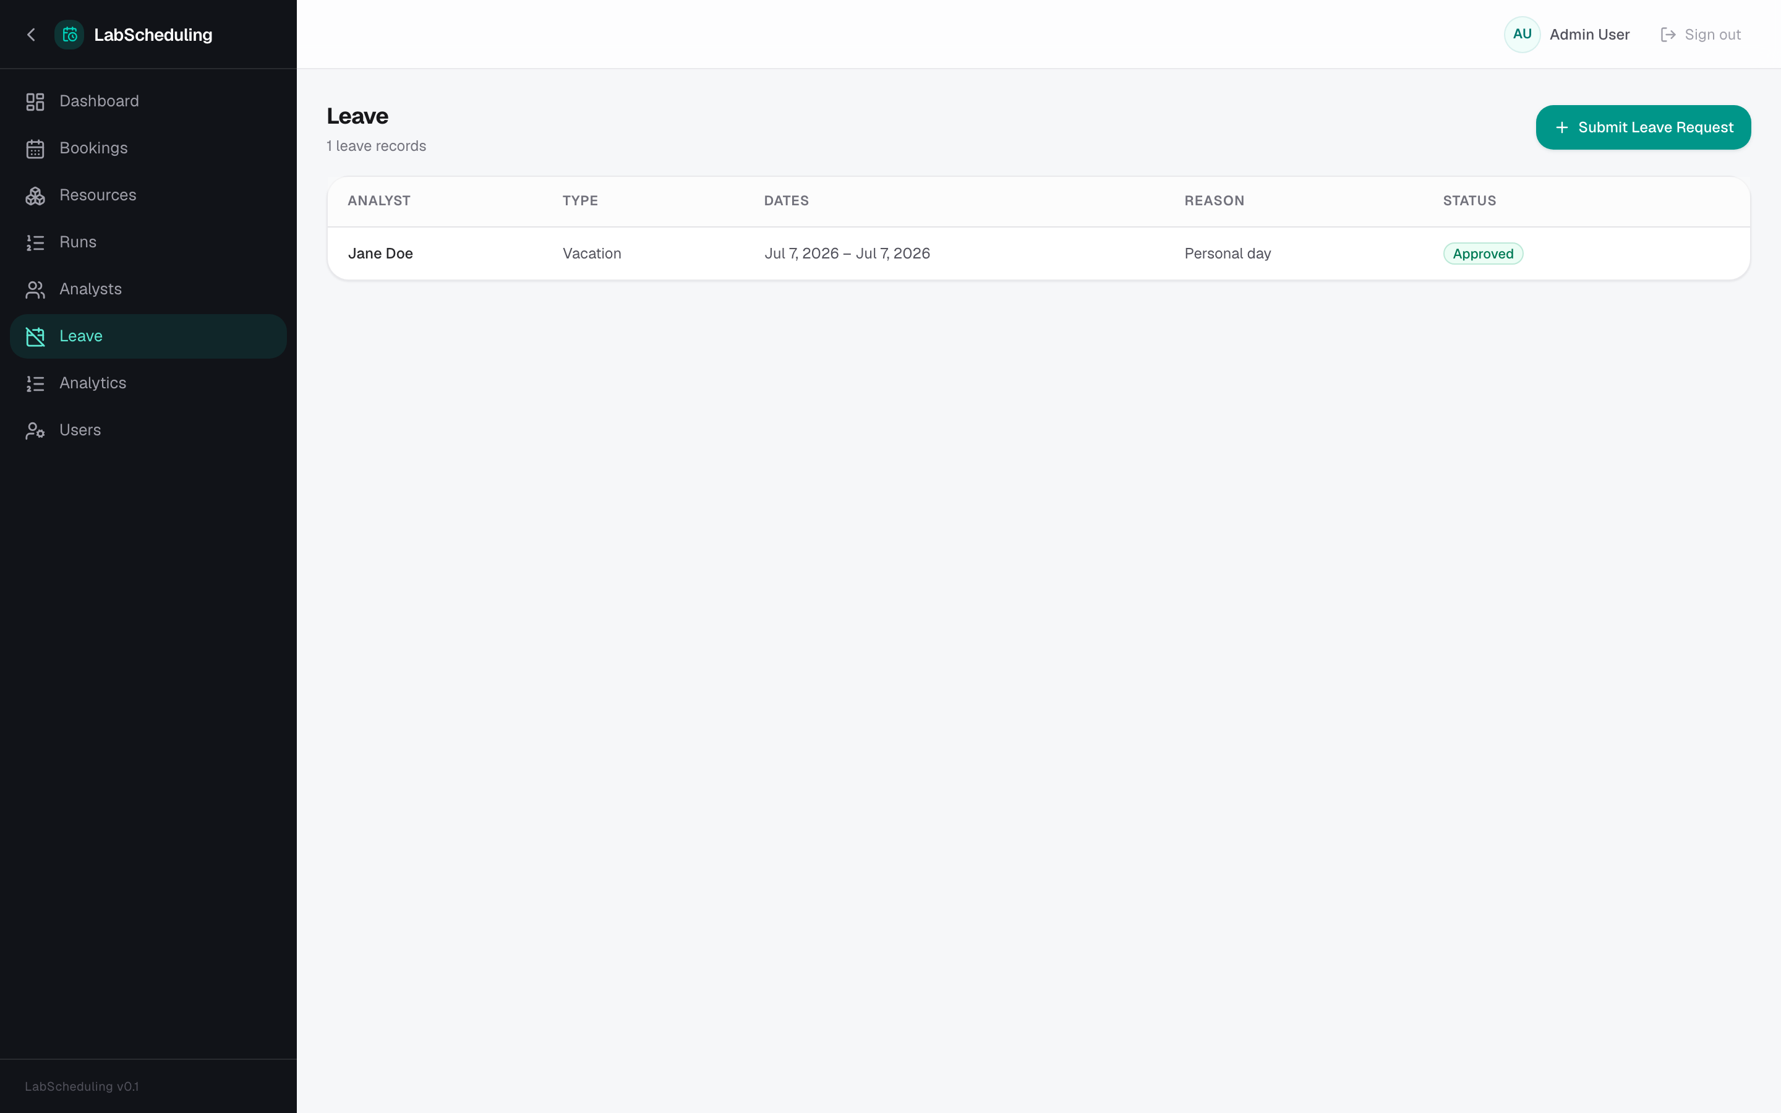Click the Analytics list icon
Viewport: 1781px width, 1113px height.
coord(35,383)
